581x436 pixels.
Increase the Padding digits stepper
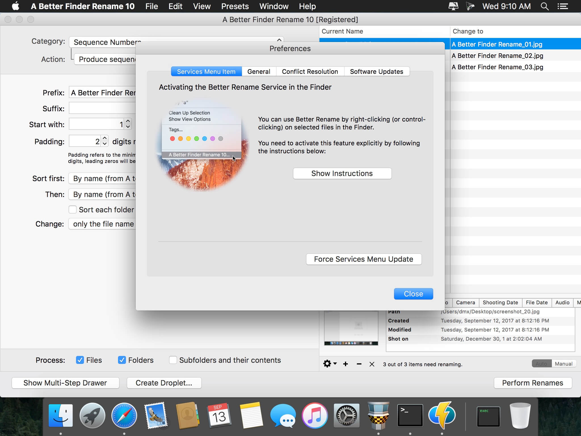105,138
